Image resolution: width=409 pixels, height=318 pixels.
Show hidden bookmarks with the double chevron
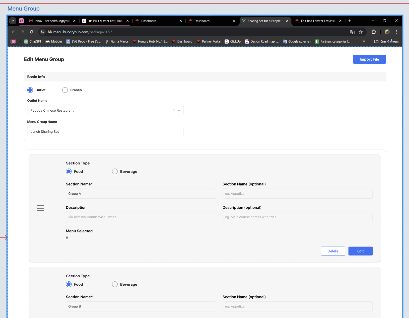364,41
